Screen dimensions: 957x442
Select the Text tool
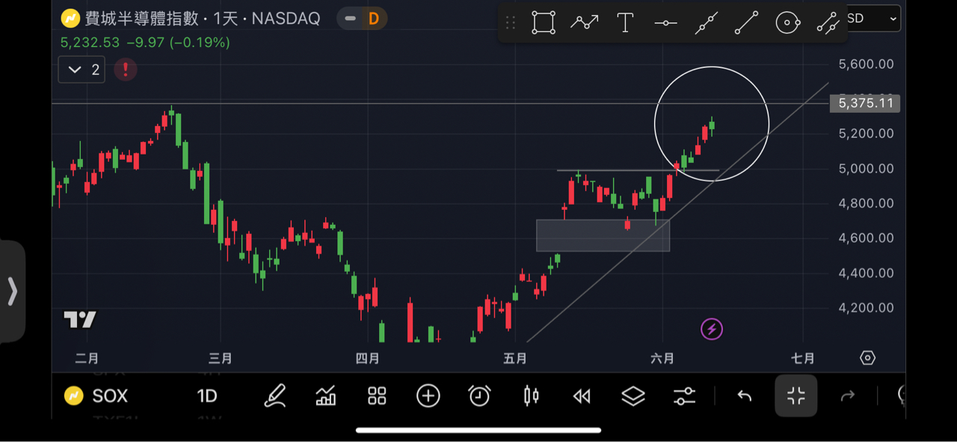(x=625, y=22)
